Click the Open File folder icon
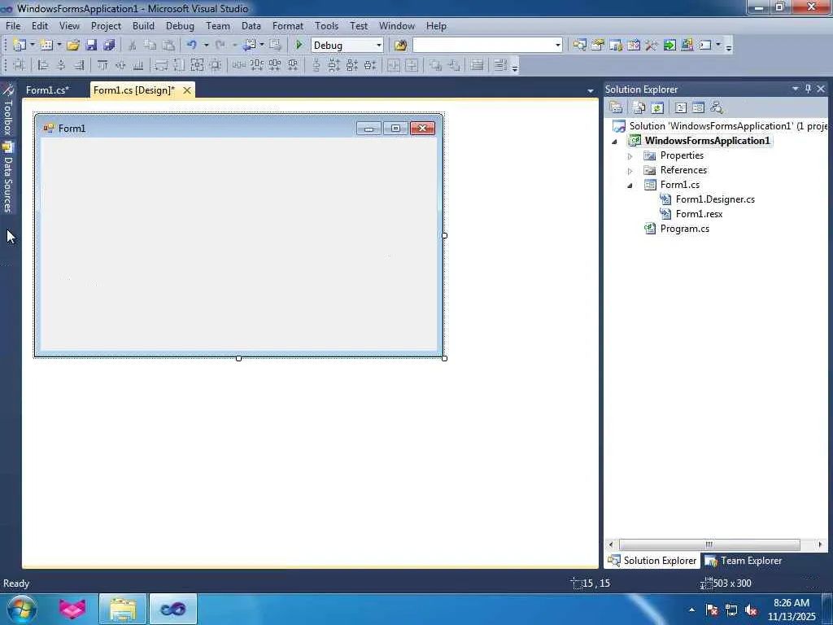 (x=73, y=46)
